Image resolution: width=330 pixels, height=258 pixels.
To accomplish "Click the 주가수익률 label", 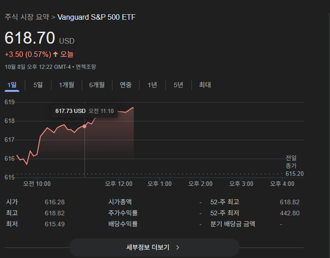I will pyautogui.click(x=123, y=213).
